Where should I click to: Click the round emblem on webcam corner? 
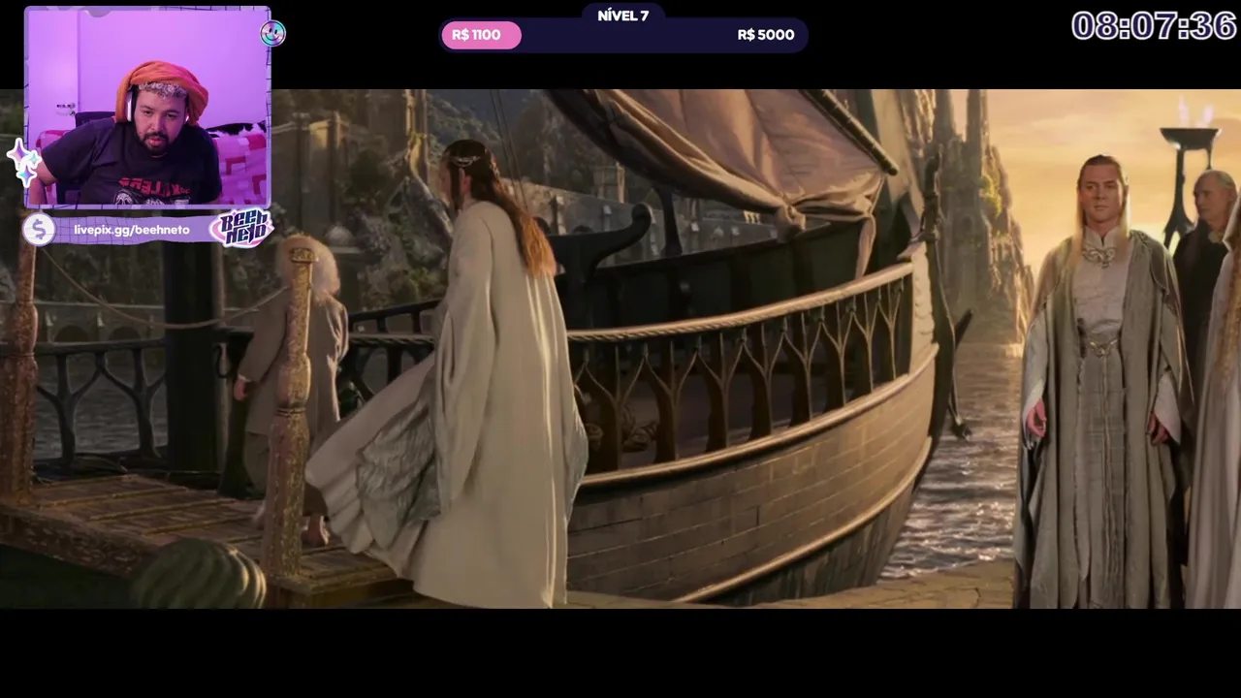coord(272,34)
